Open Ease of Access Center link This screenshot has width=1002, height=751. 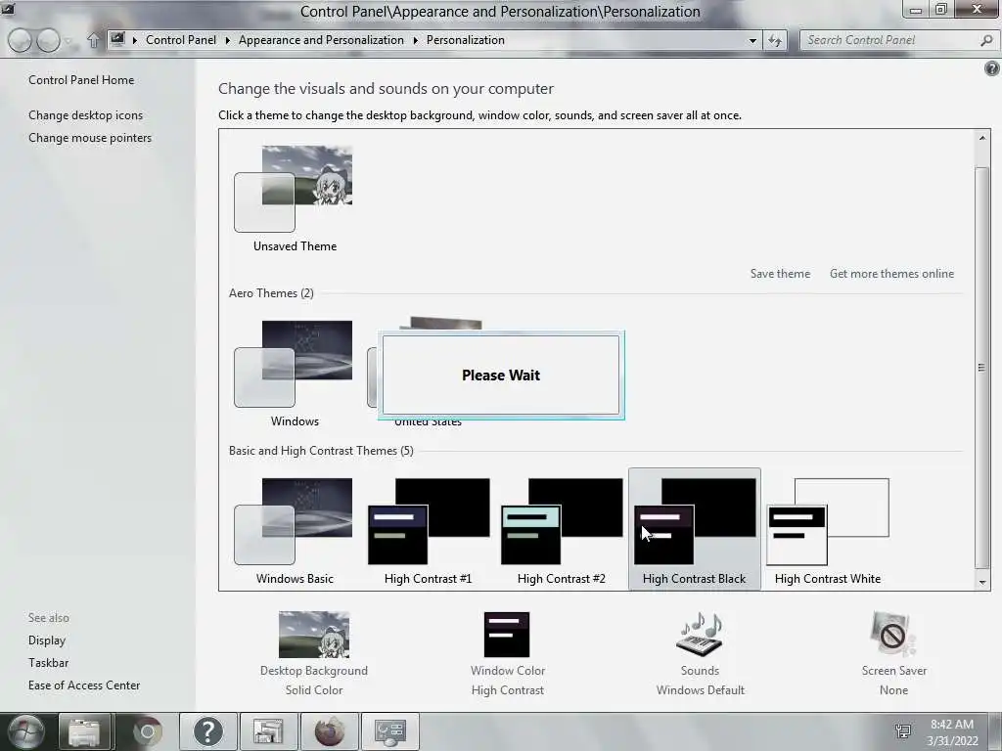tap(84, 685)
